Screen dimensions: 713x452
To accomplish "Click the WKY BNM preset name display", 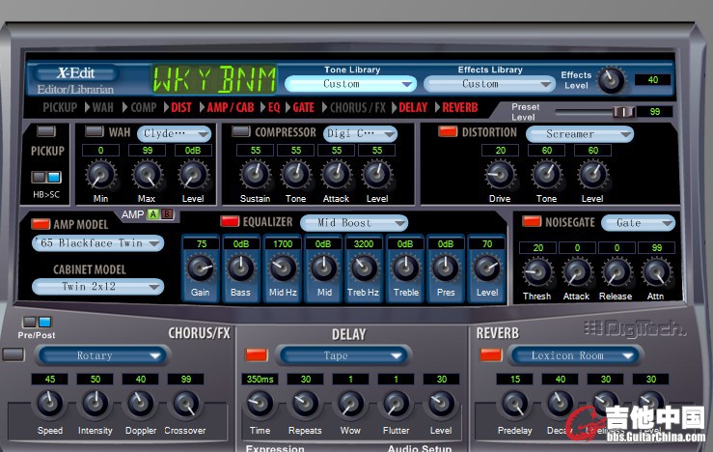I will [x=214, y=80].
